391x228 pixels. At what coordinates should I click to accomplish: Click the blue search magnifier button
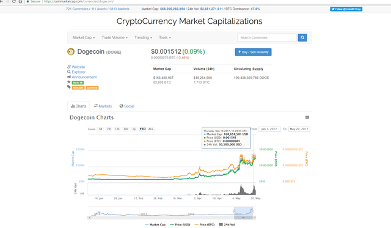[x=302, y=38]
